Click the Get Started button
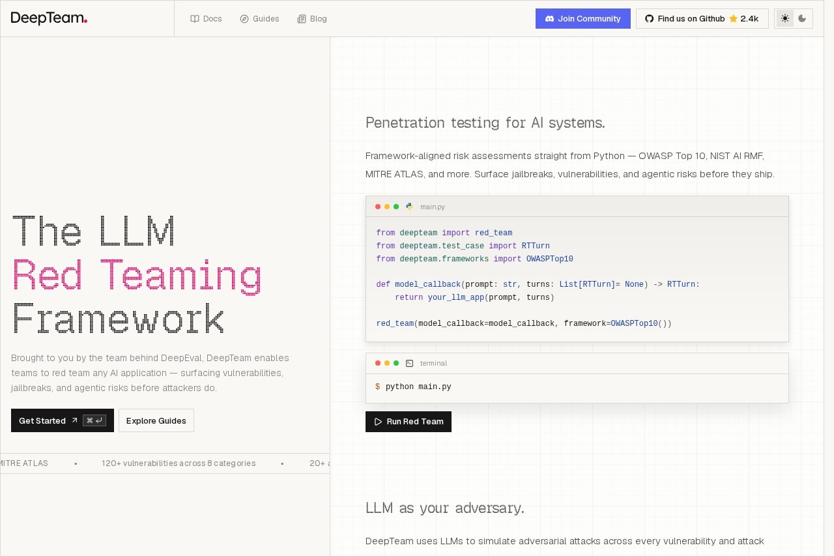The width and height of the screenshot is (834, 556). 63,420
